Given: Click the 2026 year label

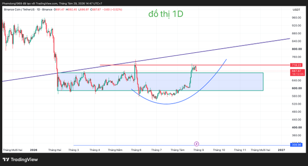Looking at the screenshot, I should [x=34, y=150].
